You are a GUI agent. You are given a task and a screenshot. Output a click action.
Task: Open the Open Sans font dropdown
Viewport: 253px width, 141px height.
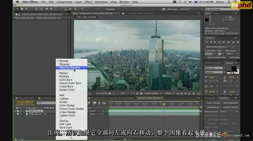(x=215, y=68)
